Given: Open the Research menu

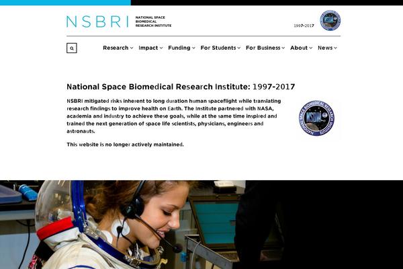Looking at the screenshot, I should coord(118,48).
